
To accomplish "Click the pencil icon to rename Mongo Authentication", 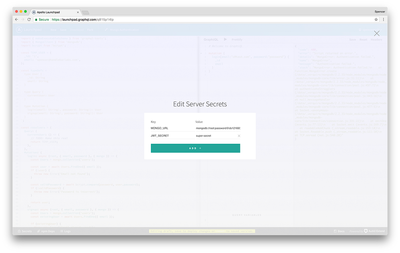I will tap(107, 30).
